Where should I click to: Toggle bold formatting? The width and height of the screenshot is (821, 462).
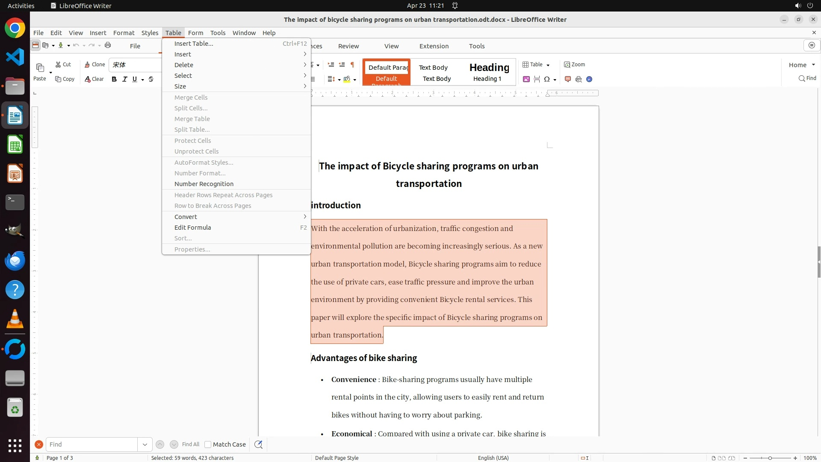(x=114, y=79)
